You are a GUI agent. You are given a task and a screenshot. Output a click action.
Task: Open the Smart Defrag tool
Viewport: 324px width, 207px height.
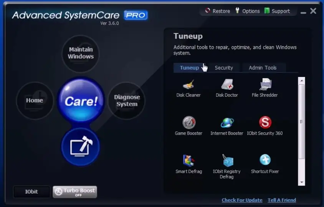coord(188,164)
